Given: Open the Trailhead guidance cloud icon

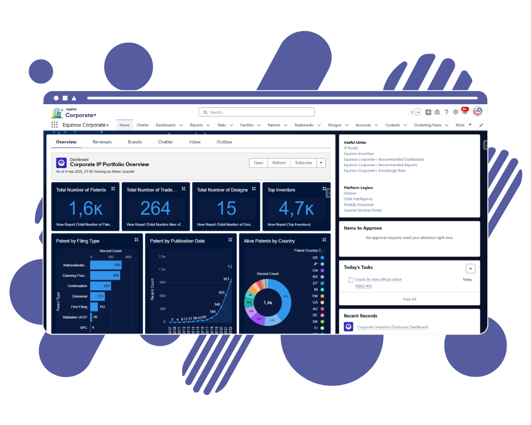Looking at the screenshot, I should point(437,112).
